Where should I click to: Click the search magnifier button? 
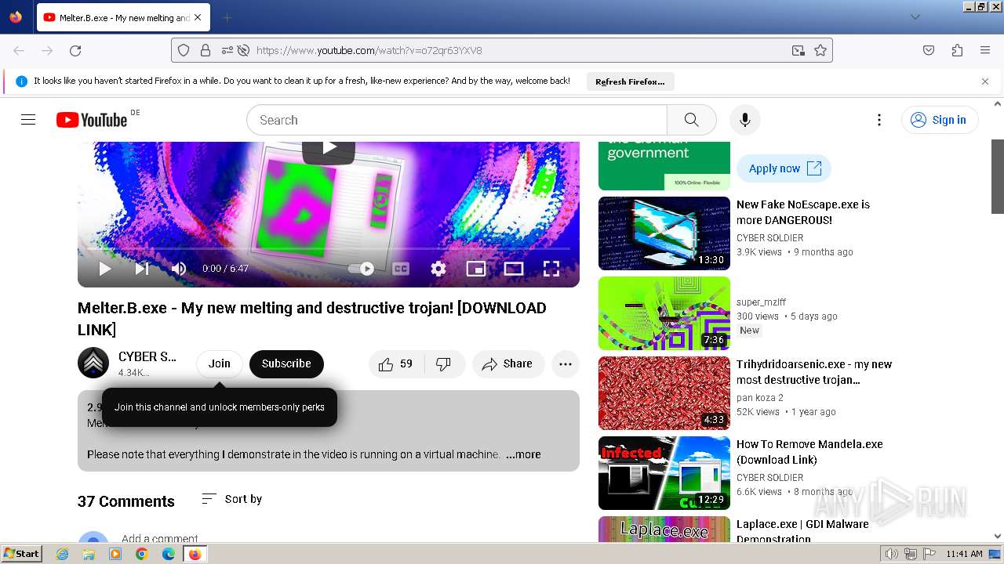tap(691, 120)
